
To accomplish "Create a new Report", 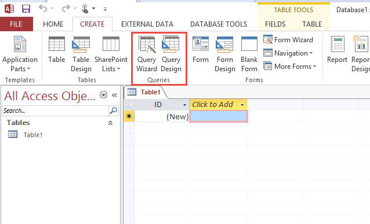I will tap(337, 50).
